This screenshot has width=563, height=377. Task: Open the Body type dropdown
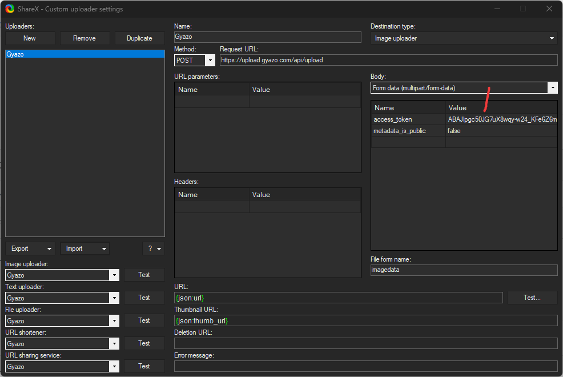pos(553,88)
